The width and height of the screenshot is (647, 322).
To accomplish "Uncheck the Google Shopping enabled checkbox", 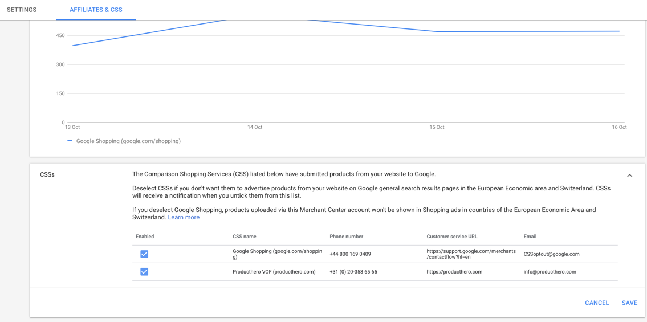I will tap(144, 254).
